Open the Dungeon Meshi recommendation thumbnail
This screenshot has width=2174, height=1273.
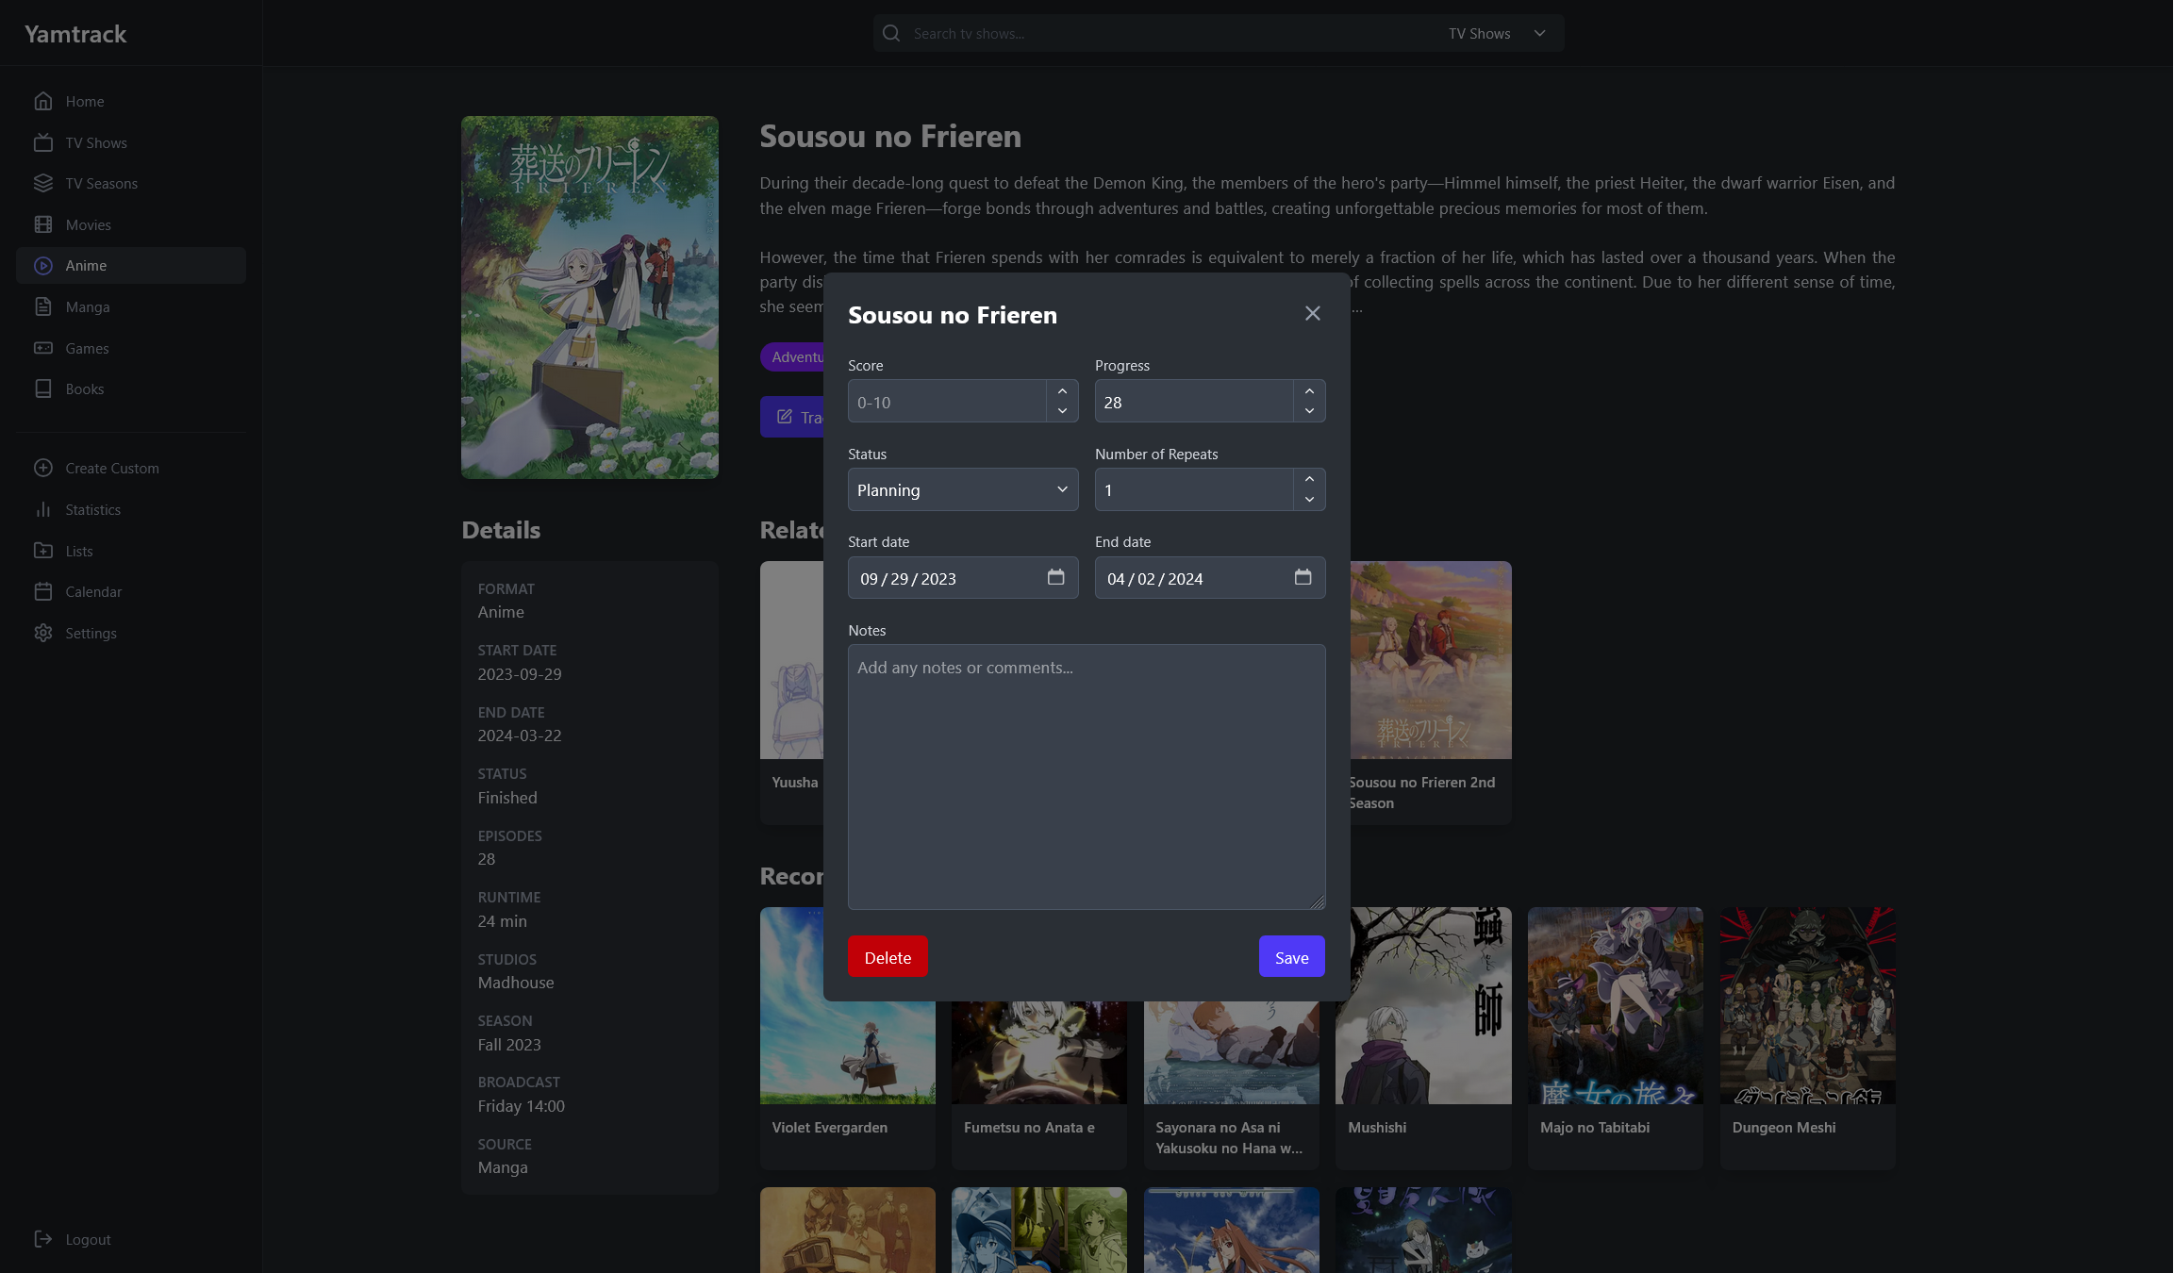(1806, 1005)
